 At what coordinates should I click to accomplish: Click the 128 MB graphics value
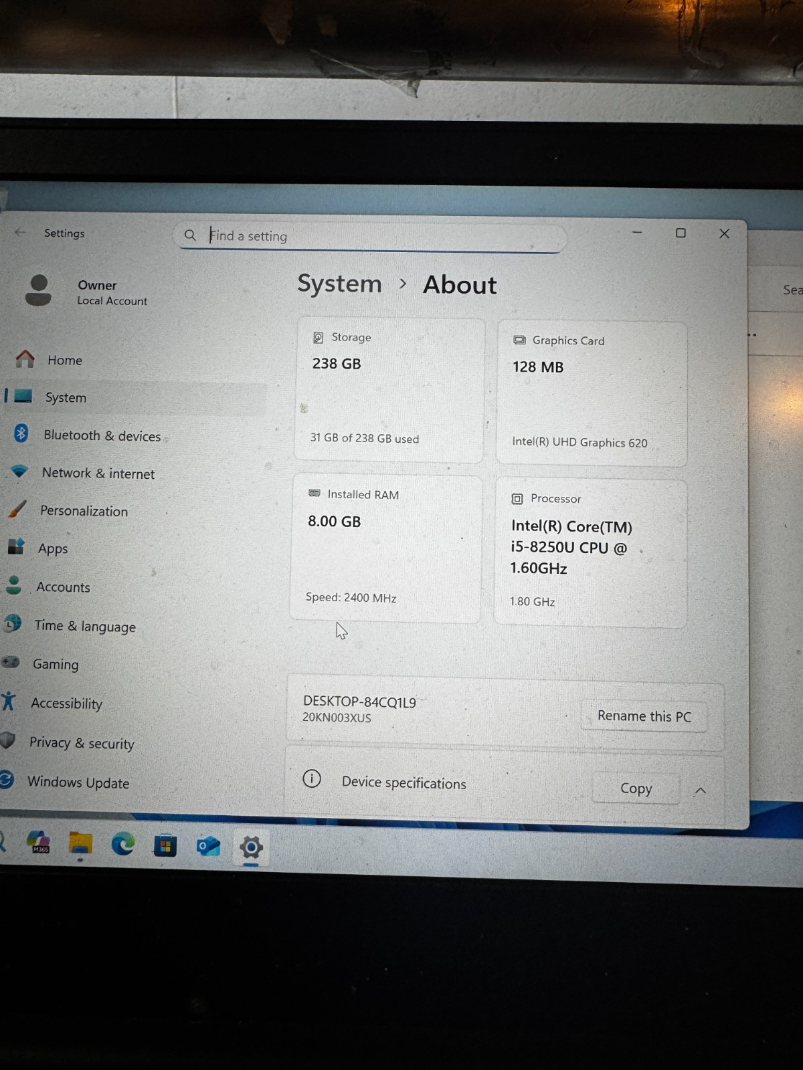click(x=538, y=366)
